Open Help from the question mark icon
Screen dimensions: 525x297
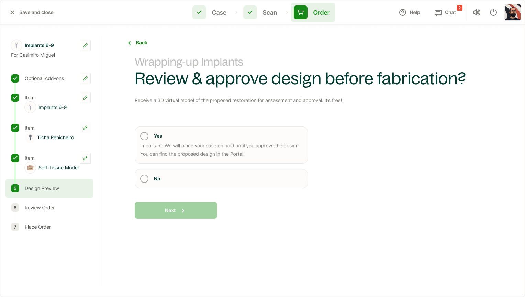pos(403,12)
